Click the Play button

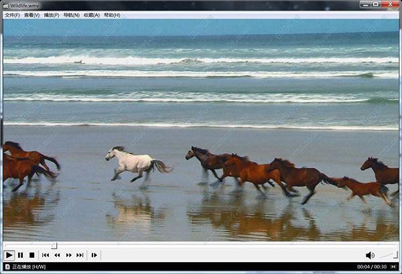coord(9,255)
